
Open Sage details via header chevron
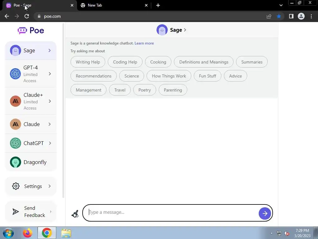pos(185,30)
